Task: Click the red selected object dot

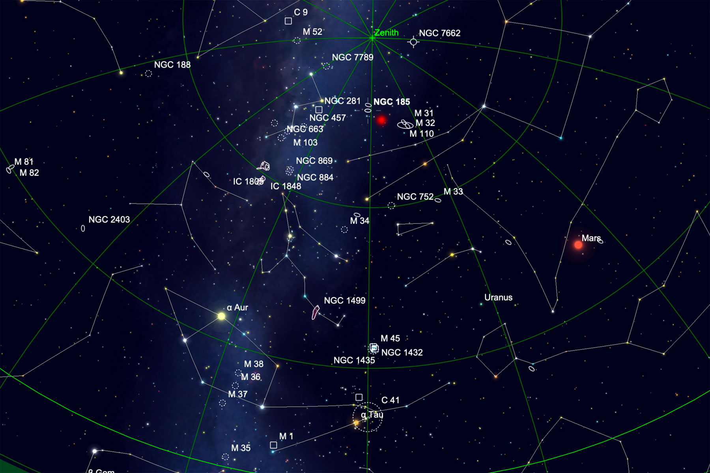Action: [x=381, y=120]
